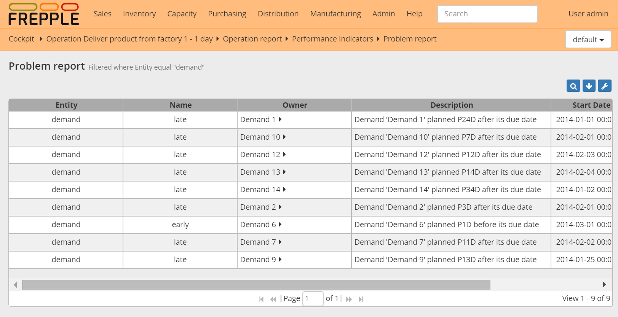Image resolution: width=618 pixels, height=317 pixels.
Task: Expand the Demand 1 owner arrow
Action: click(280, 119)
